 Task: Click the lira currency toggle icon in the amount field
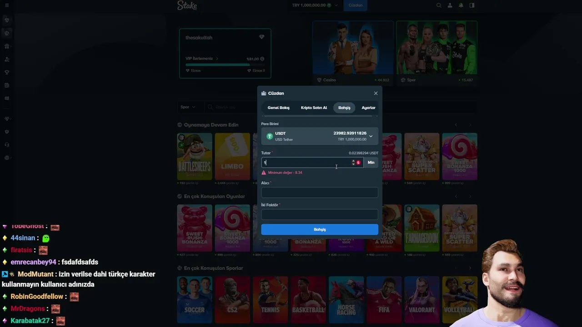(358, 162)
